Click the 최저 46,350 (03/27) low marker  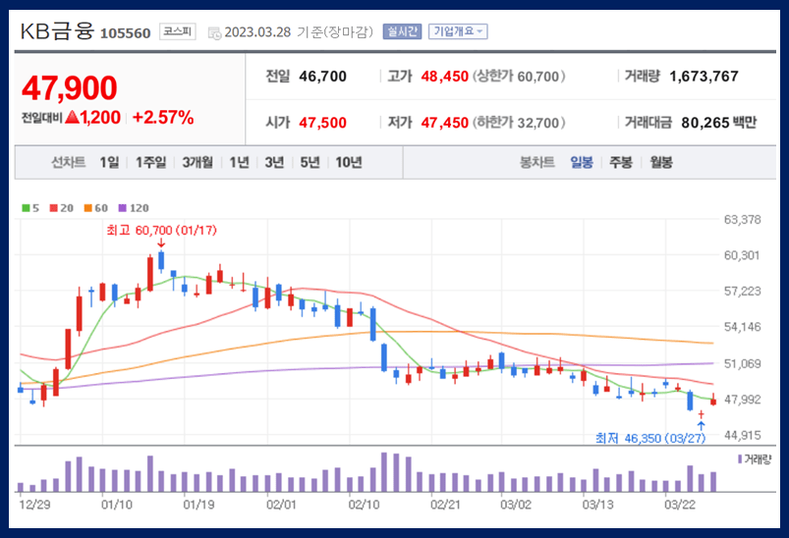[x=650, y=439]
